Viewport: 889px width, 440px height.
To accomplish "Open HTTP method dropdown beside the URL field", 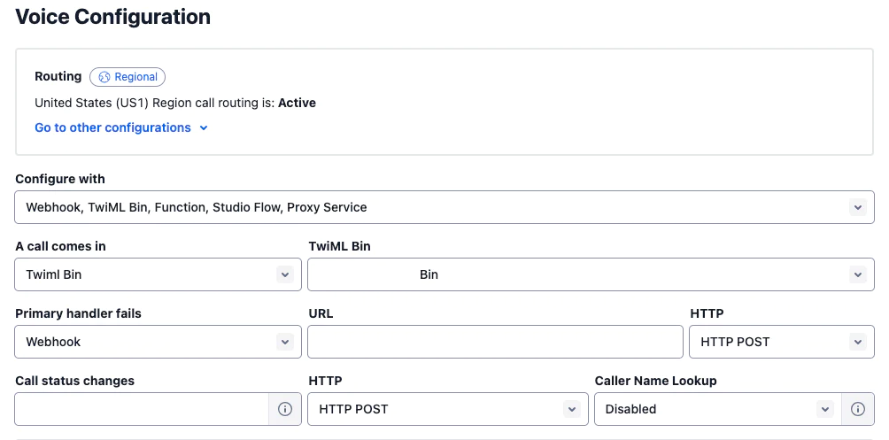I will 782,342.
